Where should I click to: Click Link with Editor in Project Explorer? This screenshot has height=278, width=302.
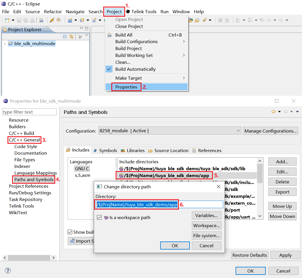71,37
